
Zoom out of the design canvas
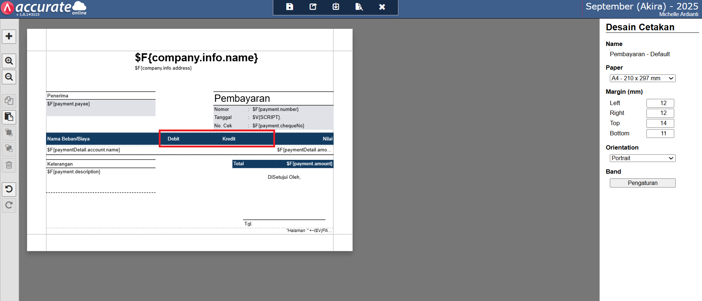(x=9, y=77)
